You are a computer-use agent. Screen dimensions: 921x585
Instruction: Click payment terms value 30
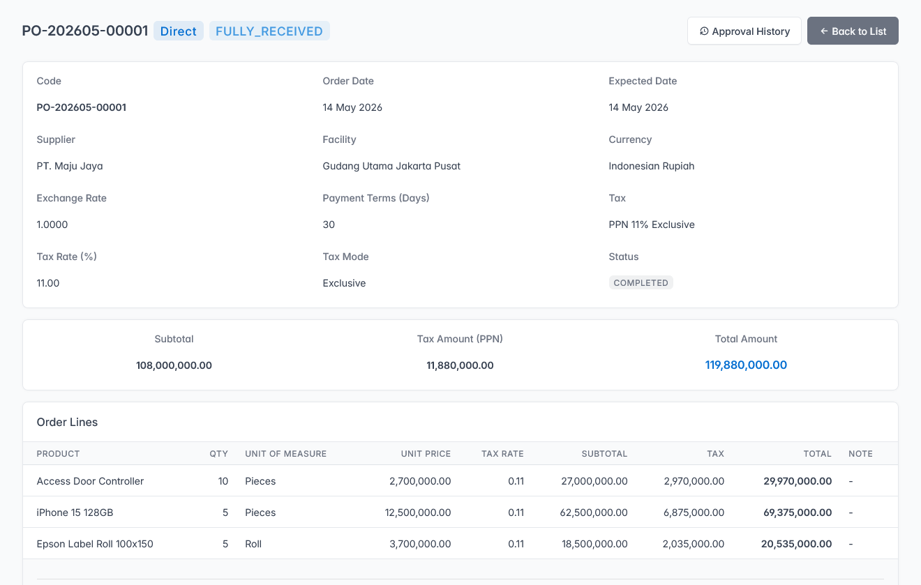pos(329,225)
